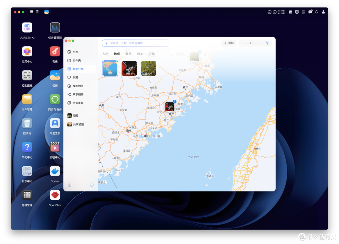Switch to the 截图 tab
This screenshot has width=339, height=244.
[x=128, y=54]
